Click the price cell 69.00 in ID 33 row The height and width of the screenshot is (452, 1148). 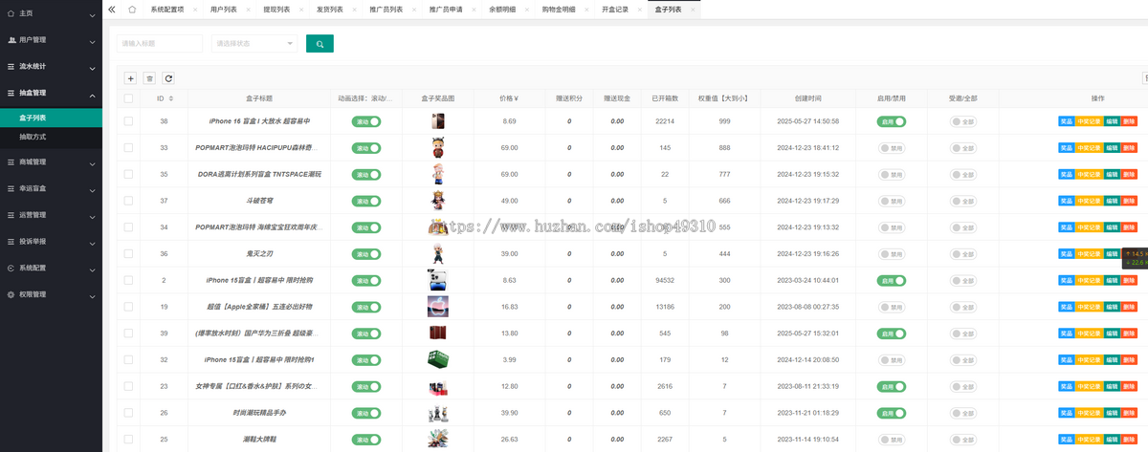point(509,148)
